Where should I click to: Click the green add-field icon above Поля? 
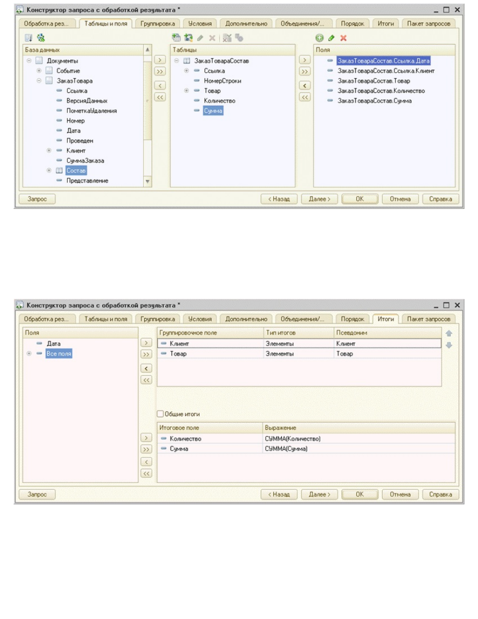pos(319,38)
